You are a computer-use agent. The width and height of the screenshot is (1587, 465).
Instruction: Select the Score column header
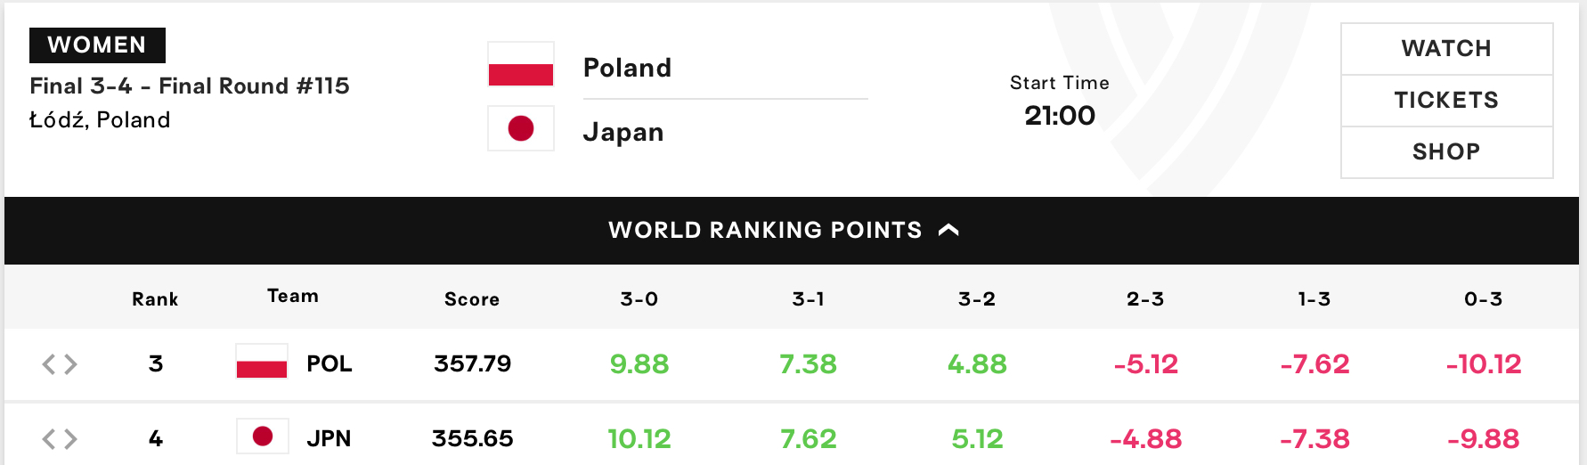click(x=472, y=299)
